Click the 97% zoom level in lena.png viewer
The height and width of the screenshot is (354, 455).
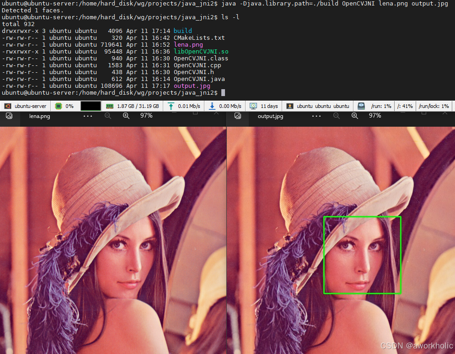[146, 116]
